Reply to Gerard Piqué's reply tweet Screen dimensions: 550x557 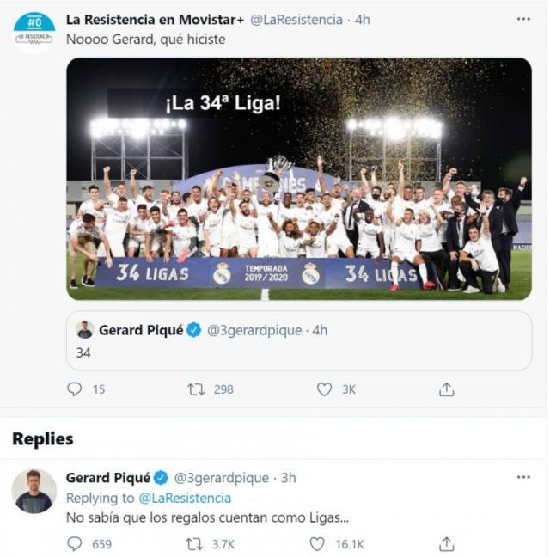[x=75, y=544]
